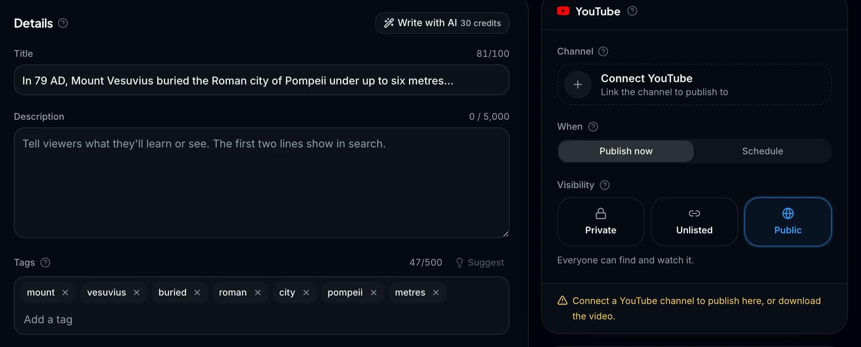Click the 0 / 5,000 description counter

(489, 117)
